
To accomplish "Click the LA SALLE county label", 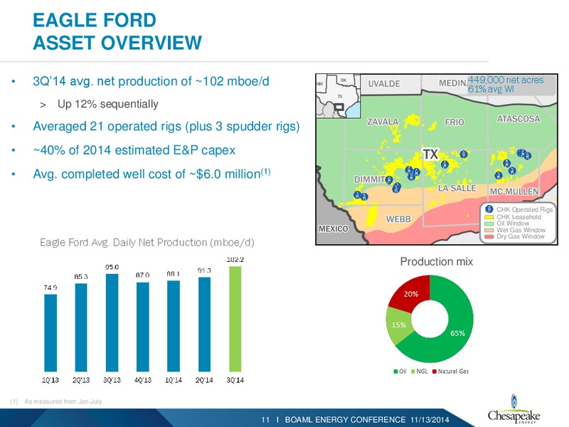I will 457,188.
